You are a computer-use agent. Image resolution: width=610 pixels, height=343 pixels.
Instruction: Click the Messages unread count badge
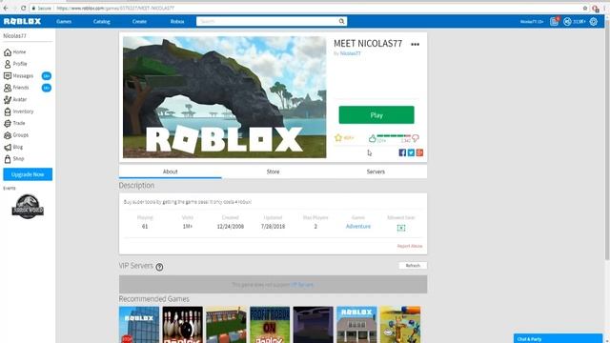tap(47, 76)
